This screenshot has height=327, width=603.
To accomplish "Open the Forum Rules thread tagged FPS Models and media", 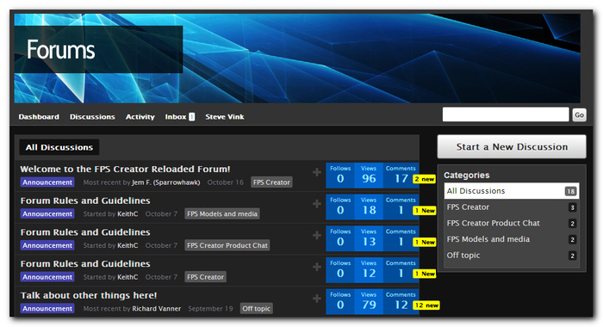I will coord(85,201).
